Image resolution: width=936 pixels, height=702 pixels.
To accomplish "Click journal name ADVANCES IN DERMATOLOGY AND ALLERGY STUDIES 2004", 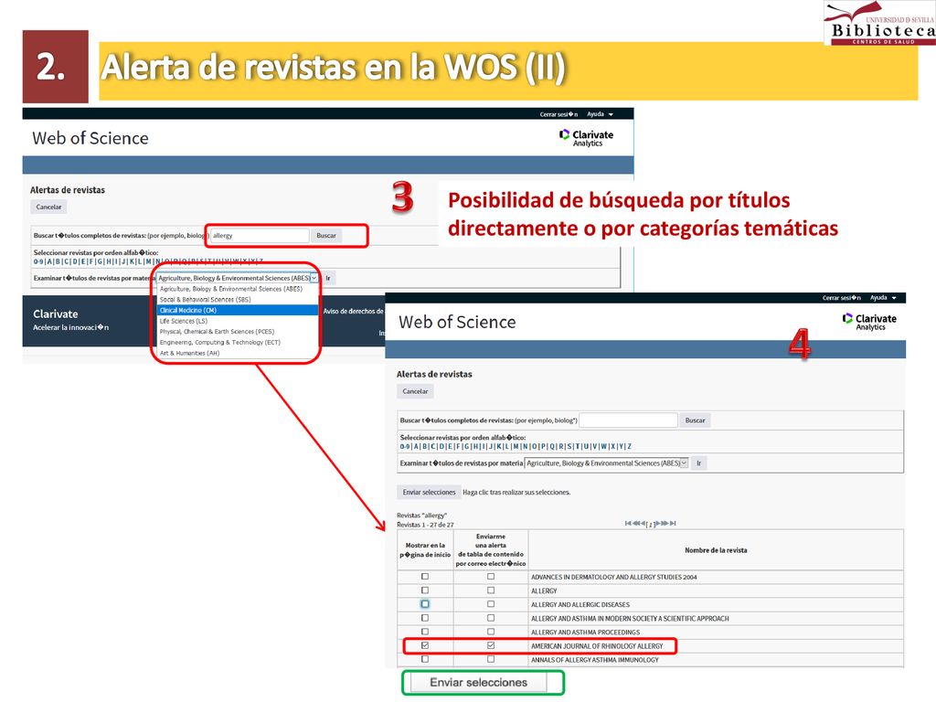I will click(x=613, y=578).
